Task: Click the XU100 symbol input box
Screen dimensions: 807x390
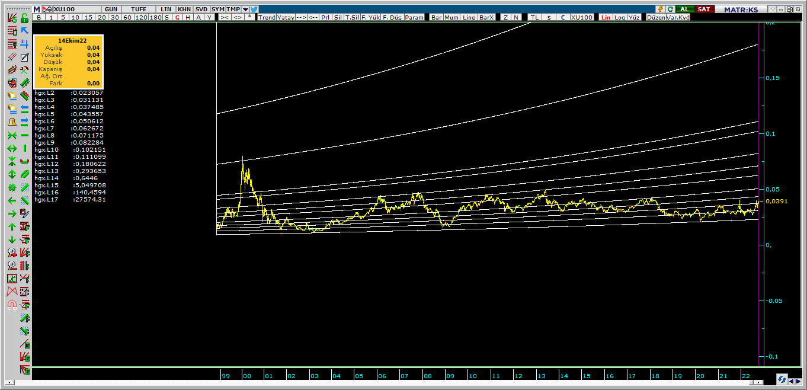Action: click(x=77, y=9)
